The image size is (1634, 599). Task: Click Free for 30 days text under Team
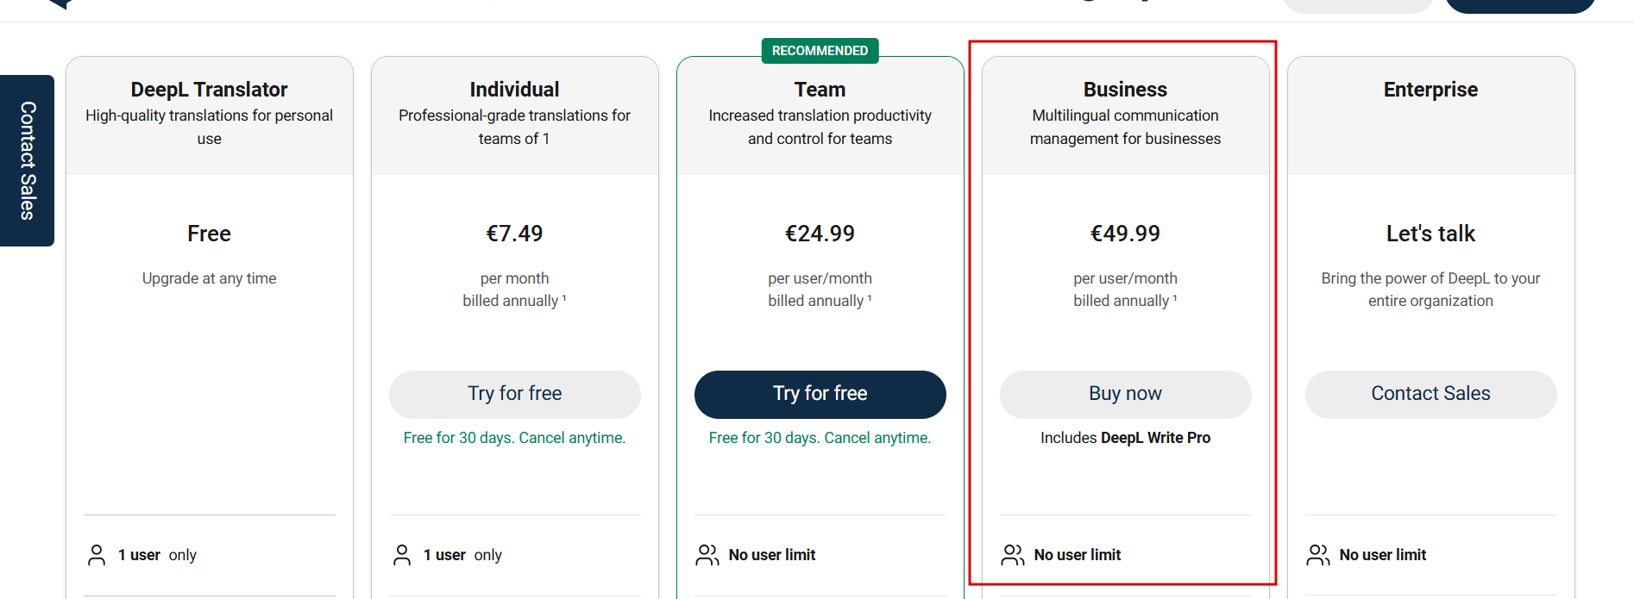pyautogui.click(x=820, y=438)
